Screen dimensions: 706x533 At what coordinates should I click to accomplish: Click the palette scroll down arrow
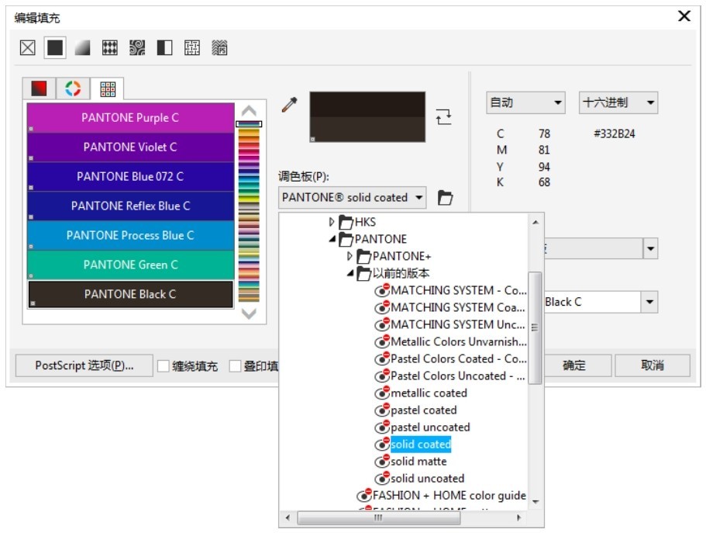click(249, 313)
